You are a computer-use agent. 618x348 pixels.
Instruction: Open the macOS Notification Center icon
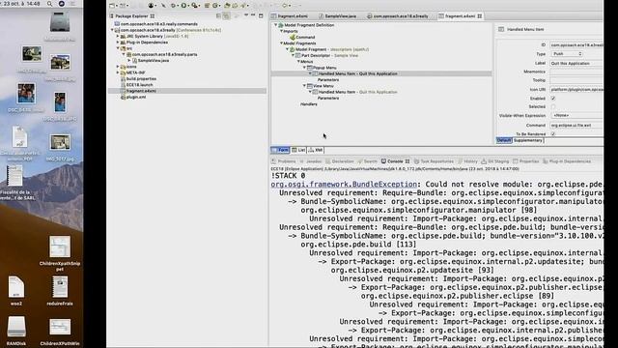72,4
